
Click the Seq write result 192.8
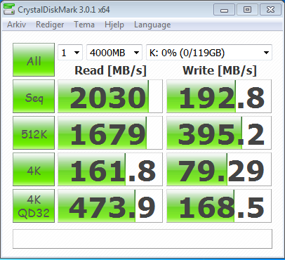(x=219, y=96)
